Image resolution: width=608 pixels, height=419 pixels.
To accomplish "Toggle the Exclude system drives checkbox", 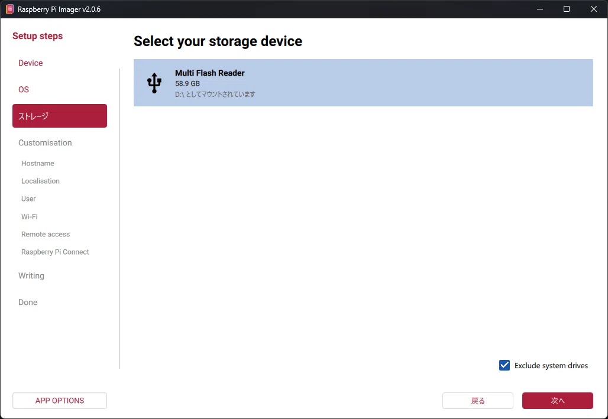I will (504, 365).
